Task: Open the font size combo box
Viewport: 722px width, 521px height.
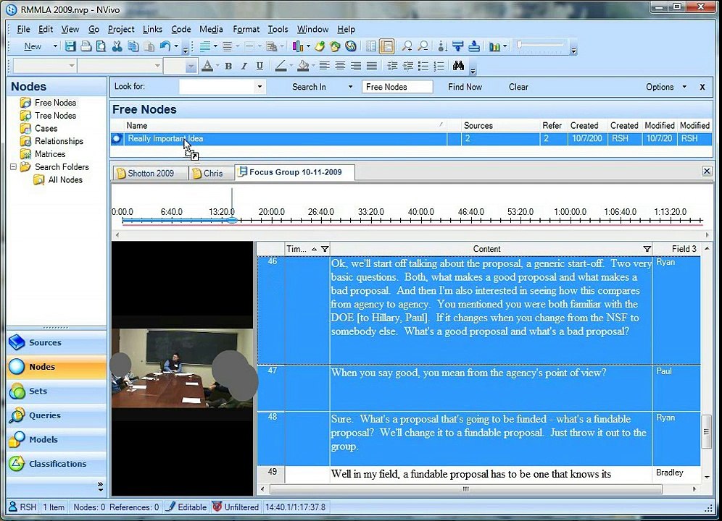Action: (180, 66)
